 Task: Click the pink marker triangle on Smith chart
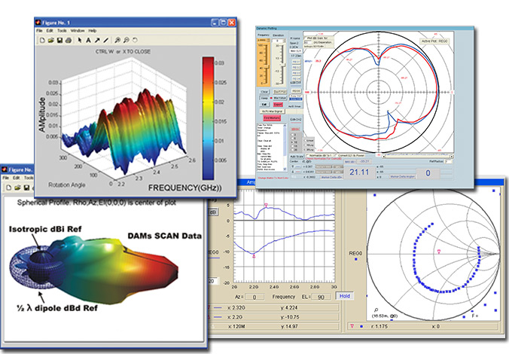439,252
